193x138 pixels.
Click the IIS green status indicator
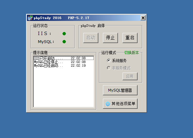64,34
